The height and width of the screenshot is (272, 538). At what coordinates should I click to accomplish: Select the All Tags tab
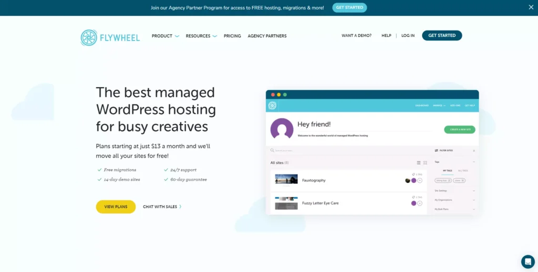(x=463, y=171)
